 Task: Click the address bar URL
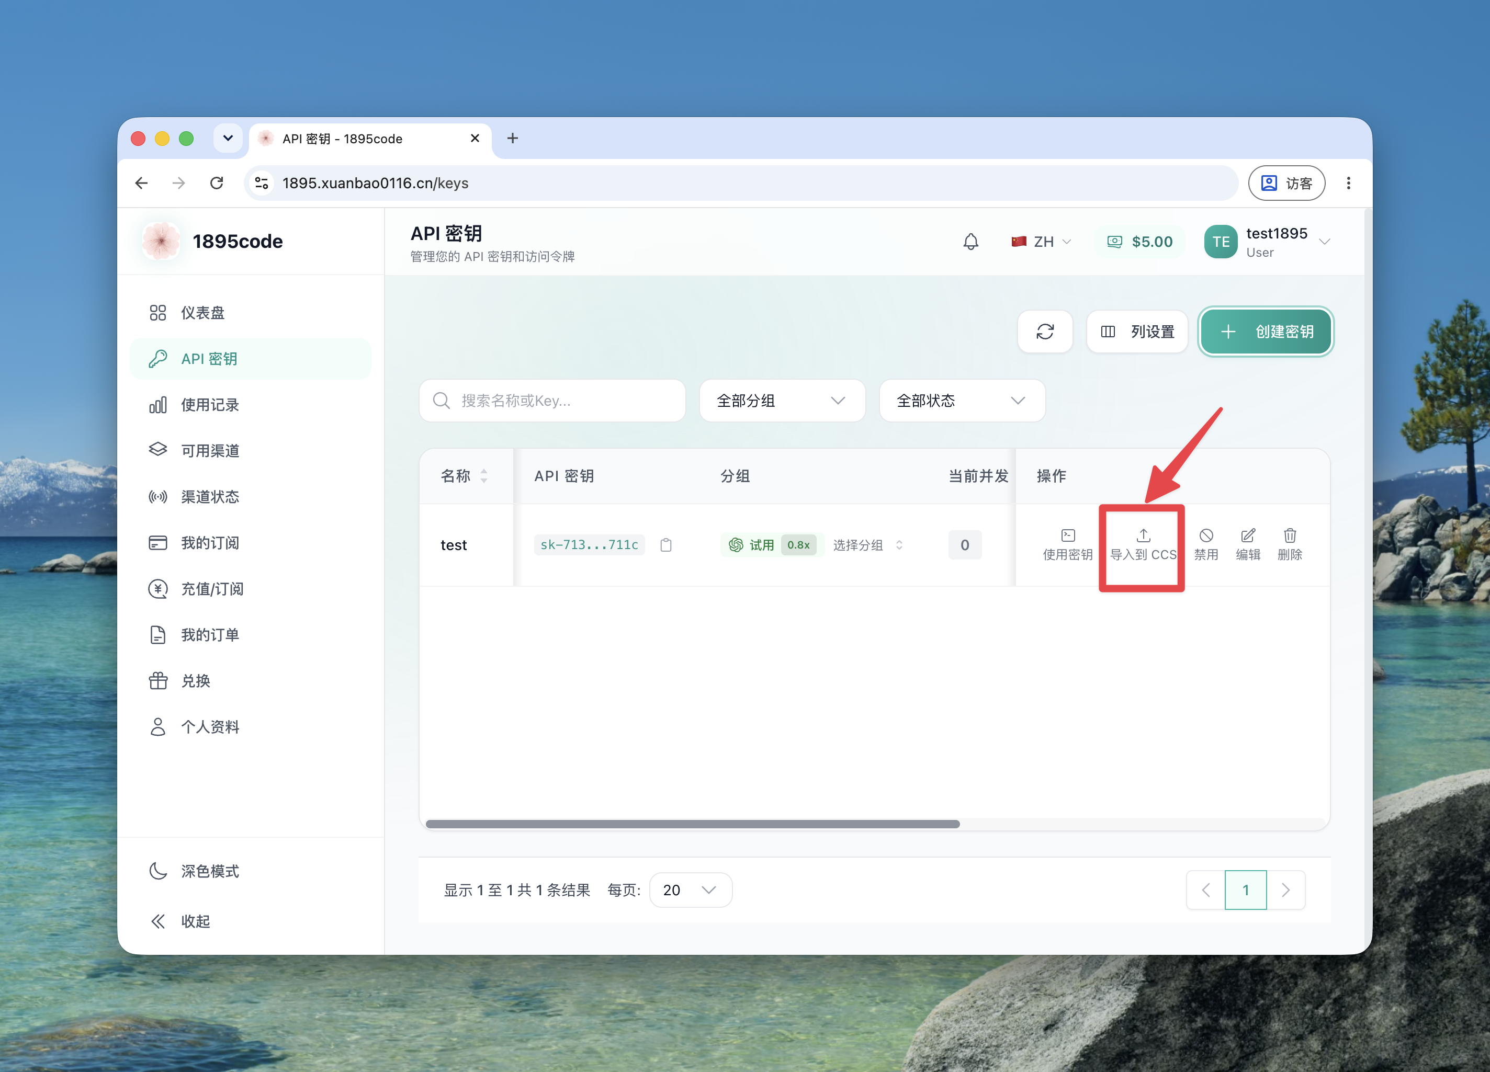[x=375, y=183]
